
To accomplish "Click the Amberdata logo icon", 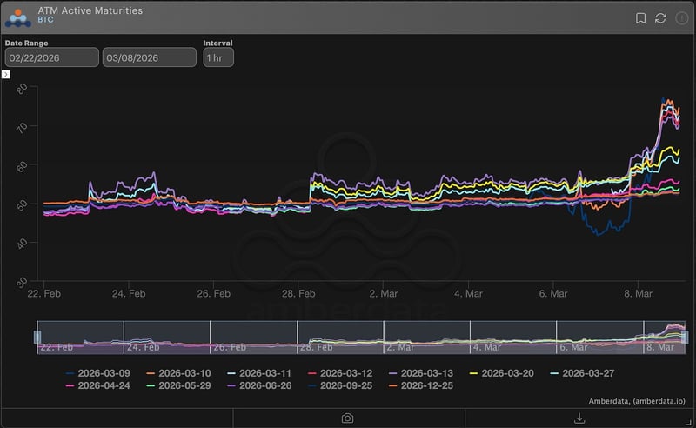I will point(18,17).
